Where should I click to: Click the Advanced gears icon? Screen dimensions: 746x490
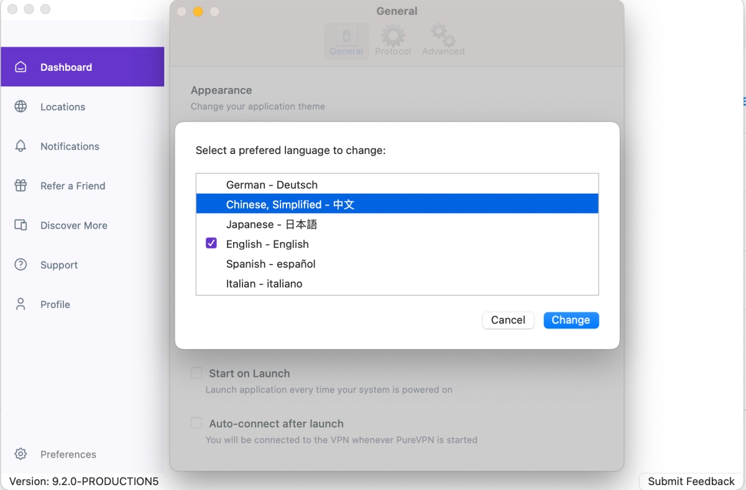[443, 35]
